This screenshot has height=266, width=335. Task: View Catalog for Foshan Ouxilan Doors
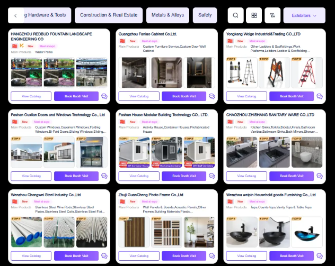(31, 176)
